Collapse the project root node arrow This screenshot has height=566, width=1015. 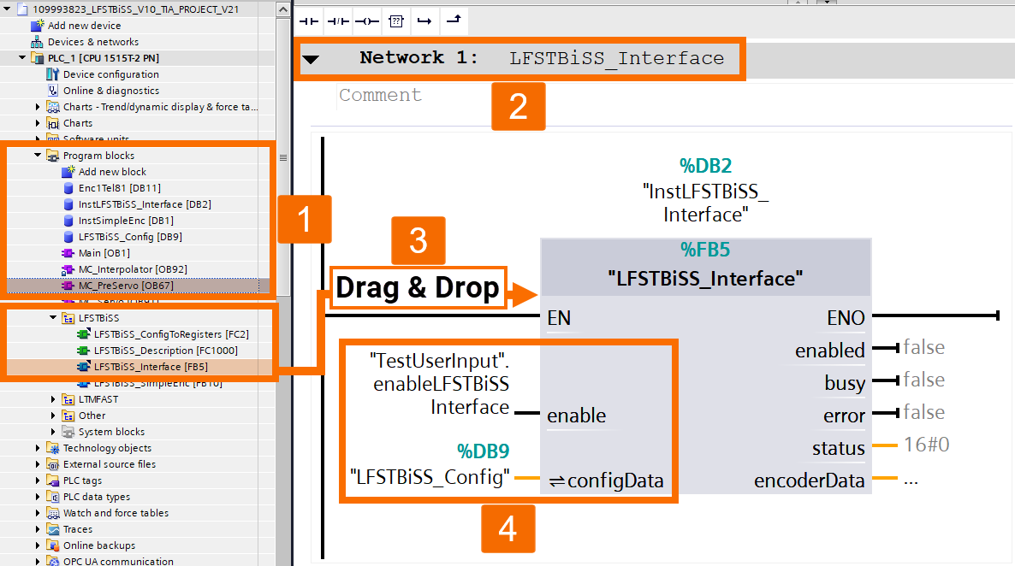pos(7,9)
